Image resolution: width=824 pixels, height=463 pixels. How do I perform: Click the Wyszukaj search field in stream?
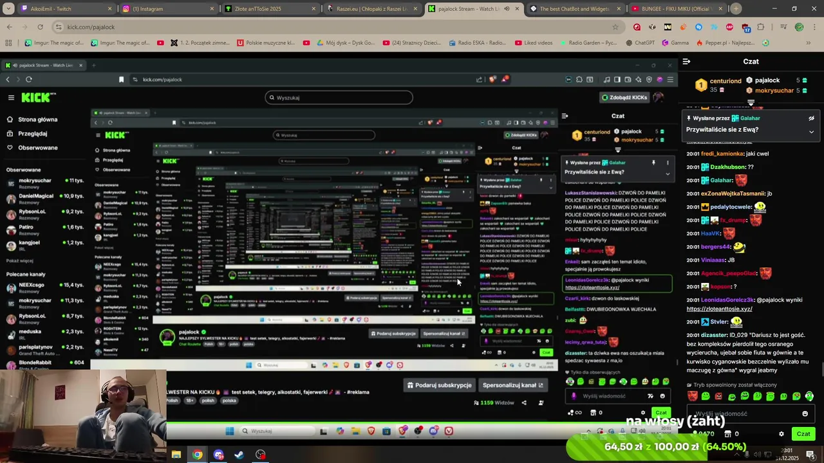point(339,98)
